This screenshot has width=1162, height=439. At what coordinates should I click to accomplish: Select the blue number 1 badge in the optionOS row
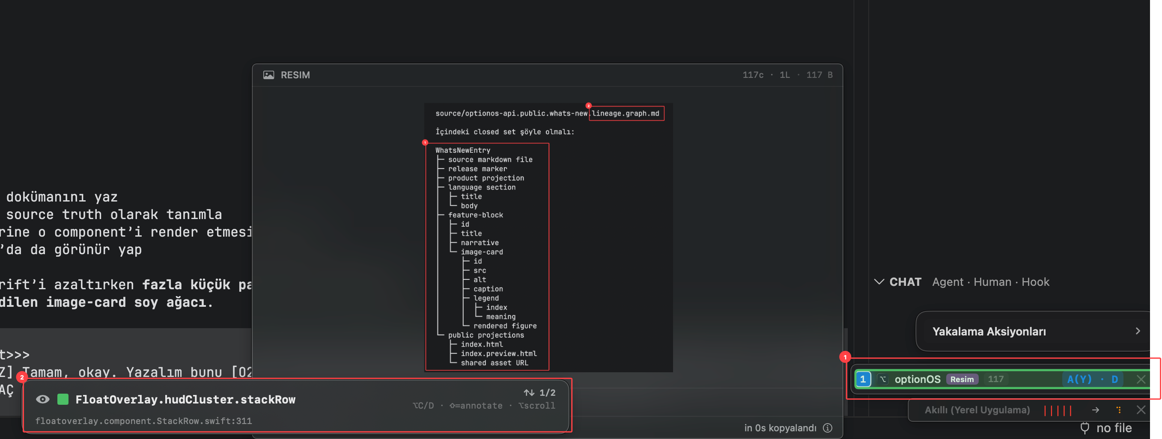tap(863, 379)
